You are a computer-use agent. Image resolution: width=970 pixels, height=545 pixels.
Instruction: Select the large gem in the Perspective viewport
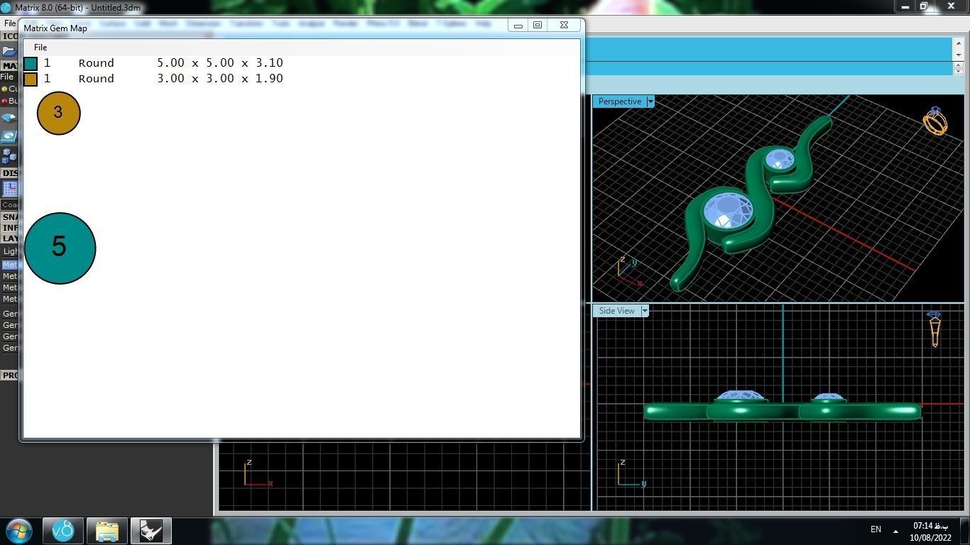(x=728, y=210)
